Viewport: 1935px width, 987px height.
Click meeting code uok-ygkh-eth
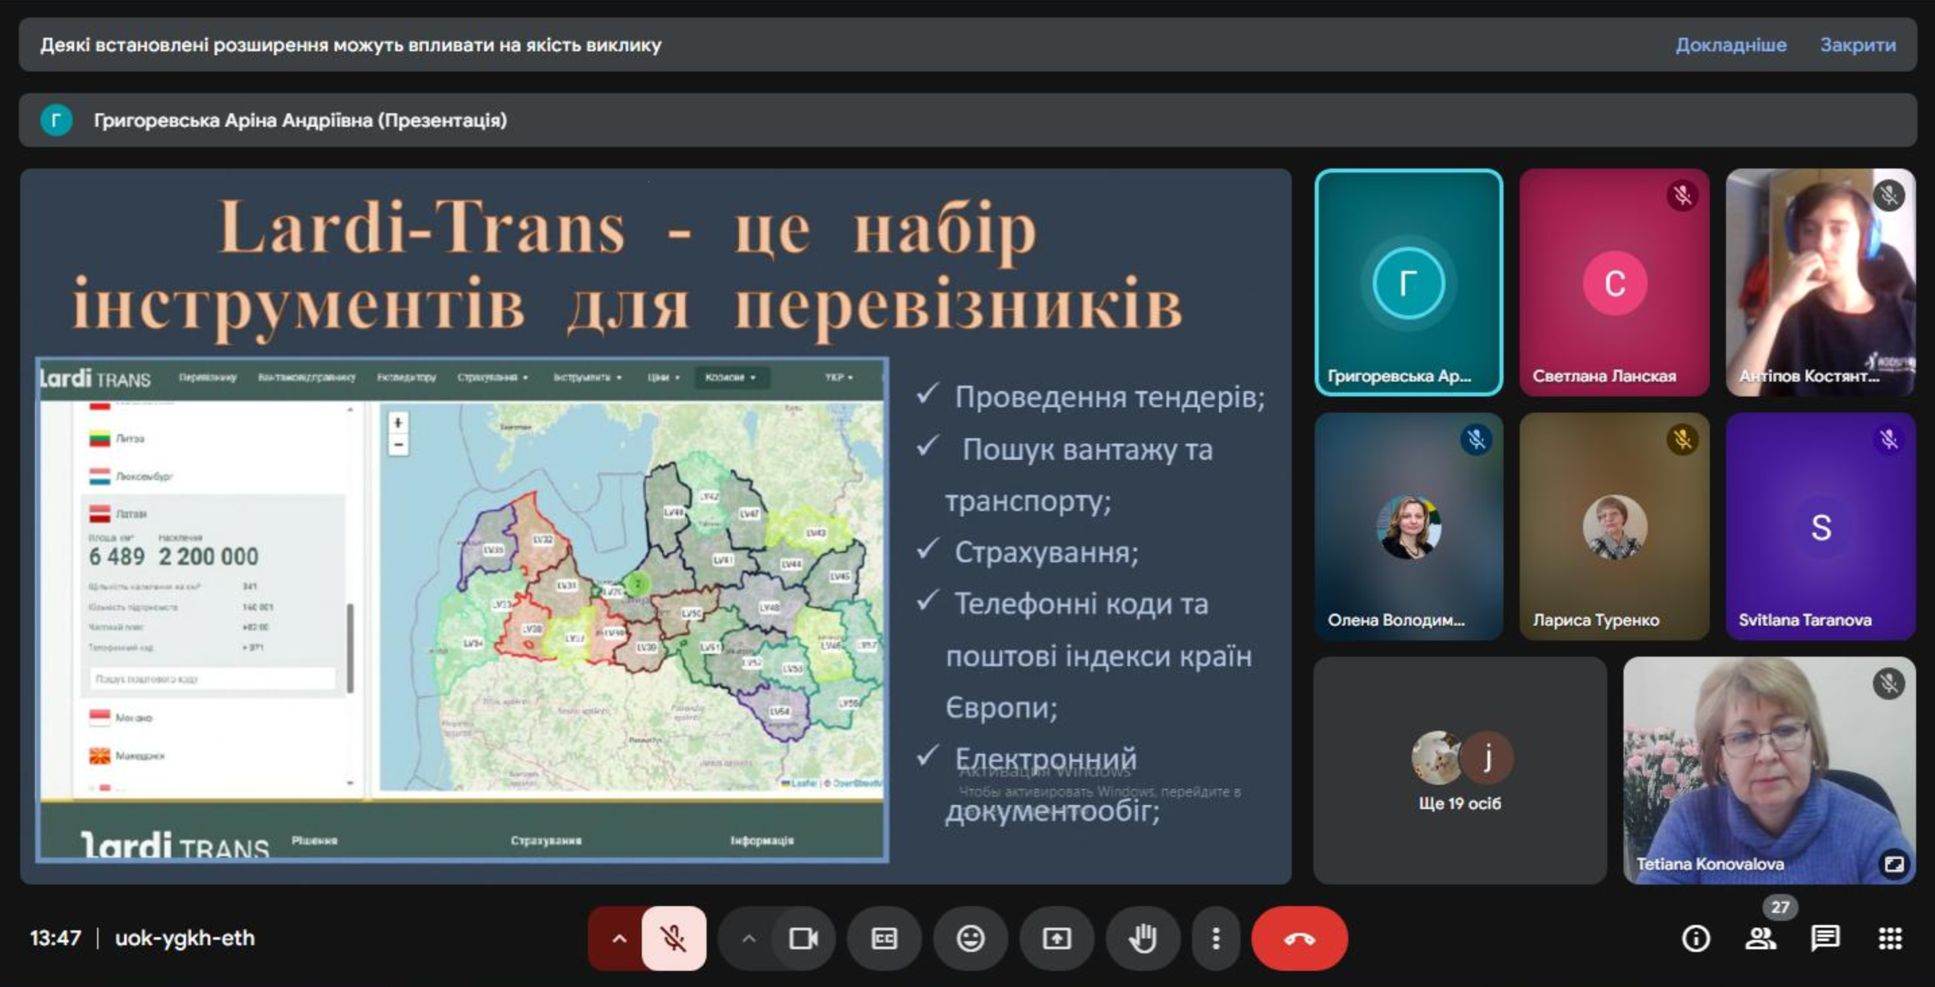(185, 938)
